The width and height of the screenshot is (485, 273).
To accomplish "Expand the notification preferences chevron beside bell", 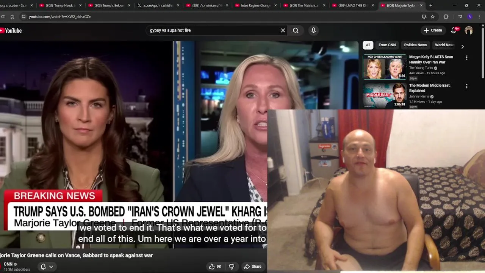I will tap(51, 267).
